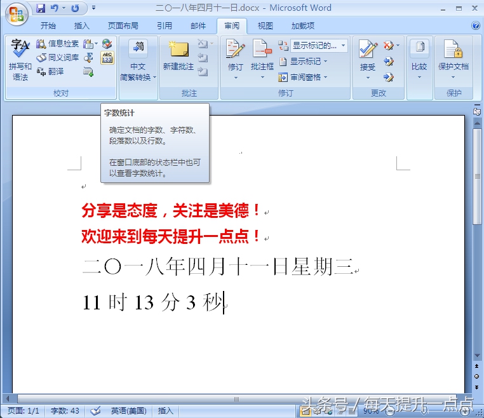Click 页面: 1/1 page indicator

click(23, 411)
